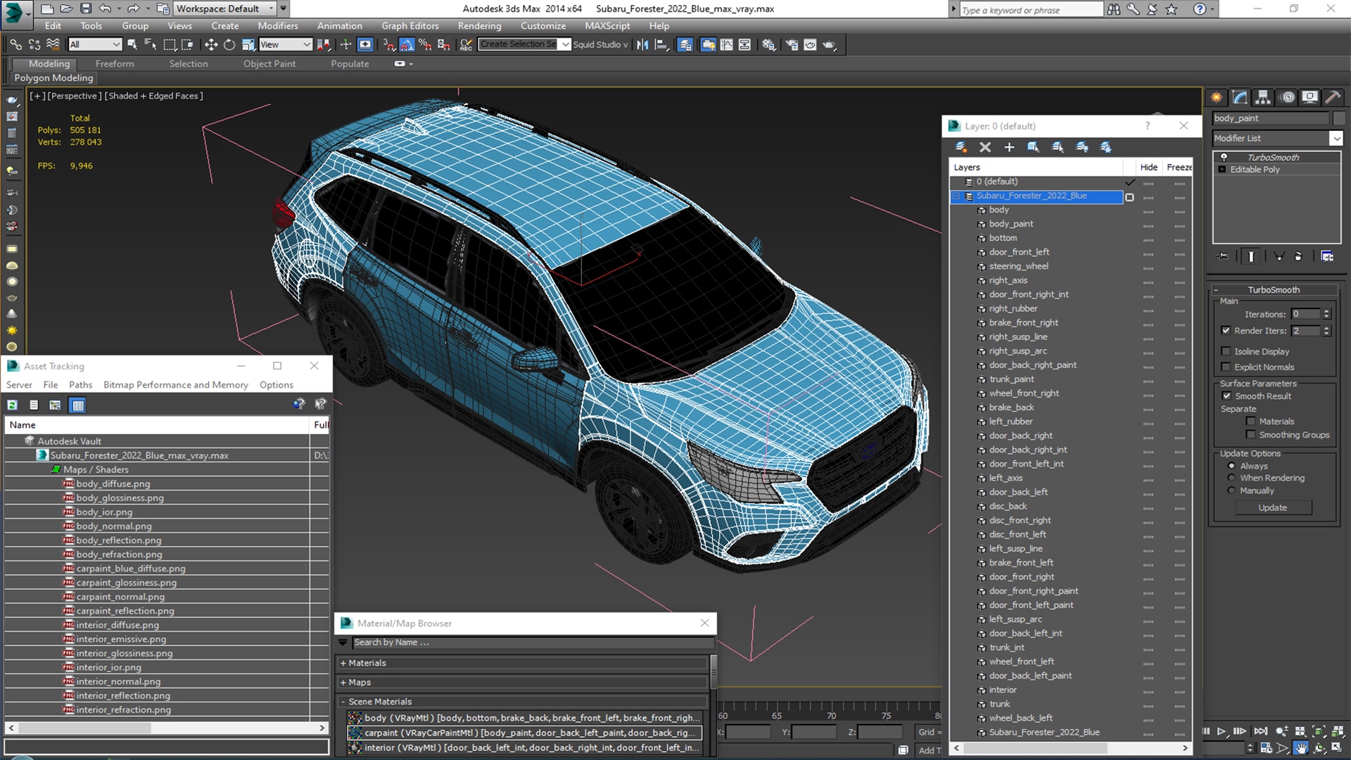The image size is (1351, 760).
Task: Click the TurboSmooth Update button
Action: [x=1273, y=507]
